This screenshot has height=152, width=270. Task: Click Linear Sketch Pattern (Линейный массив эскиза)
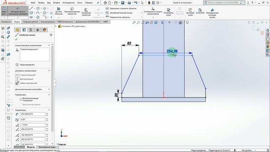[119, 13]
